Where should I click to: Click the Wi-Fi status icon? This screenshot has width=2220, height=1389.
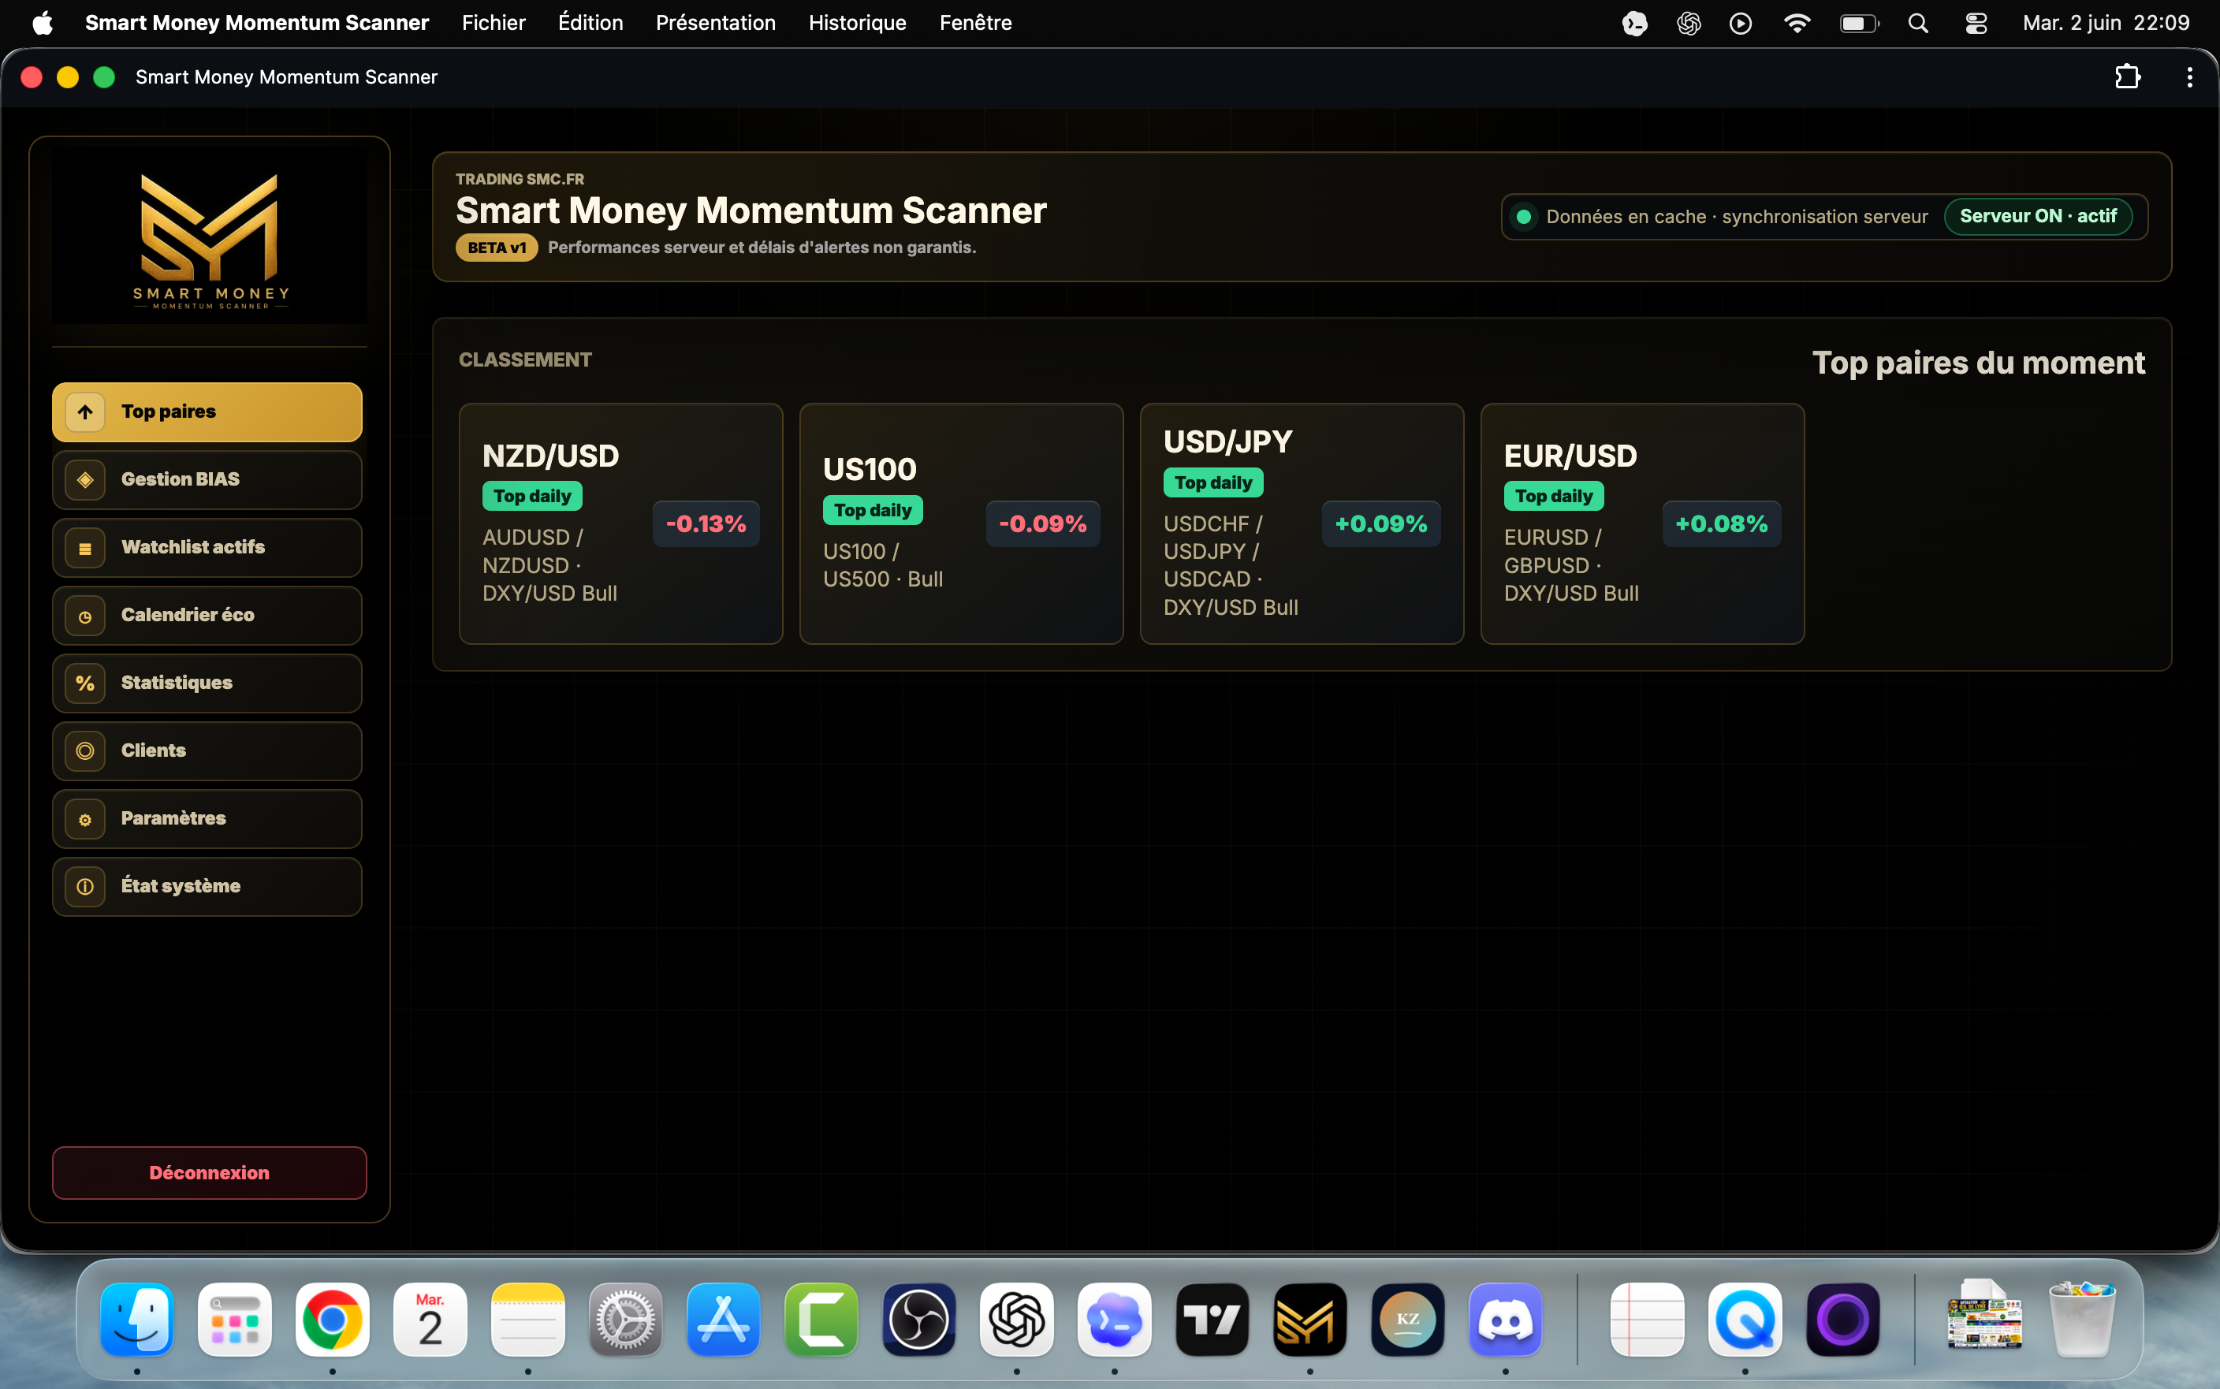click(x=1797, y=23)
